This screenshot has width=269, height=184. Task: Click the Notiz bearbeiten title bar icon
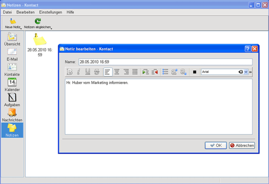[62, 49]
